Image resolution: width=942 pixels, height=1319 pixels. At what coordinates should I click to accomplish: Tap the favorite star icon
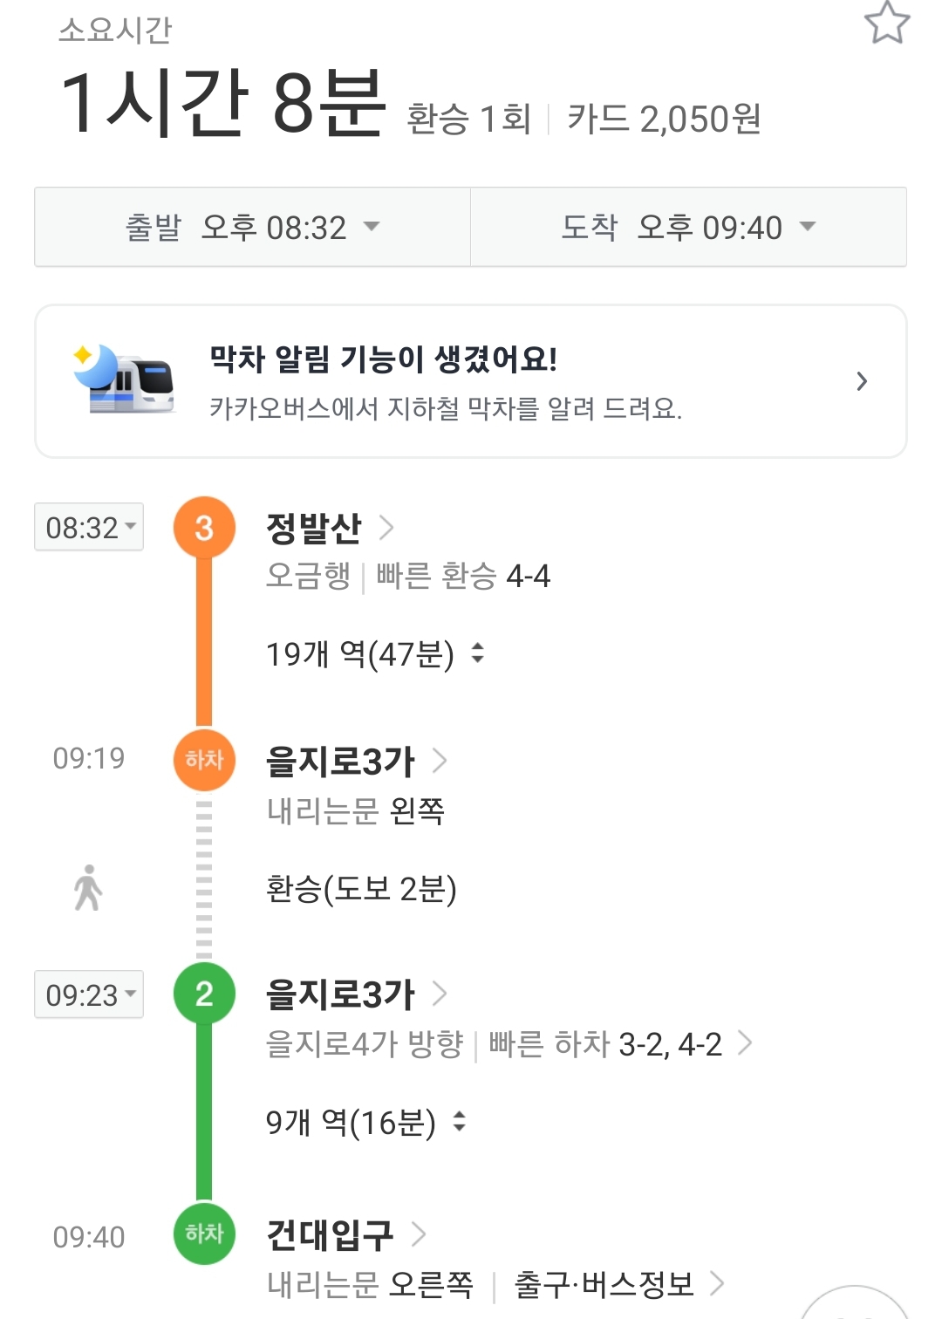coord(887,24)
